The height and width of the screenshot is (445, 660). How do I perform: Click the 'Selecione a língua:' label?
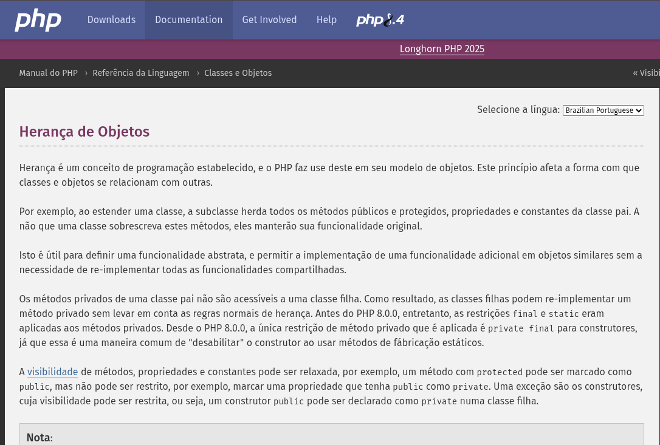point(518,110)
